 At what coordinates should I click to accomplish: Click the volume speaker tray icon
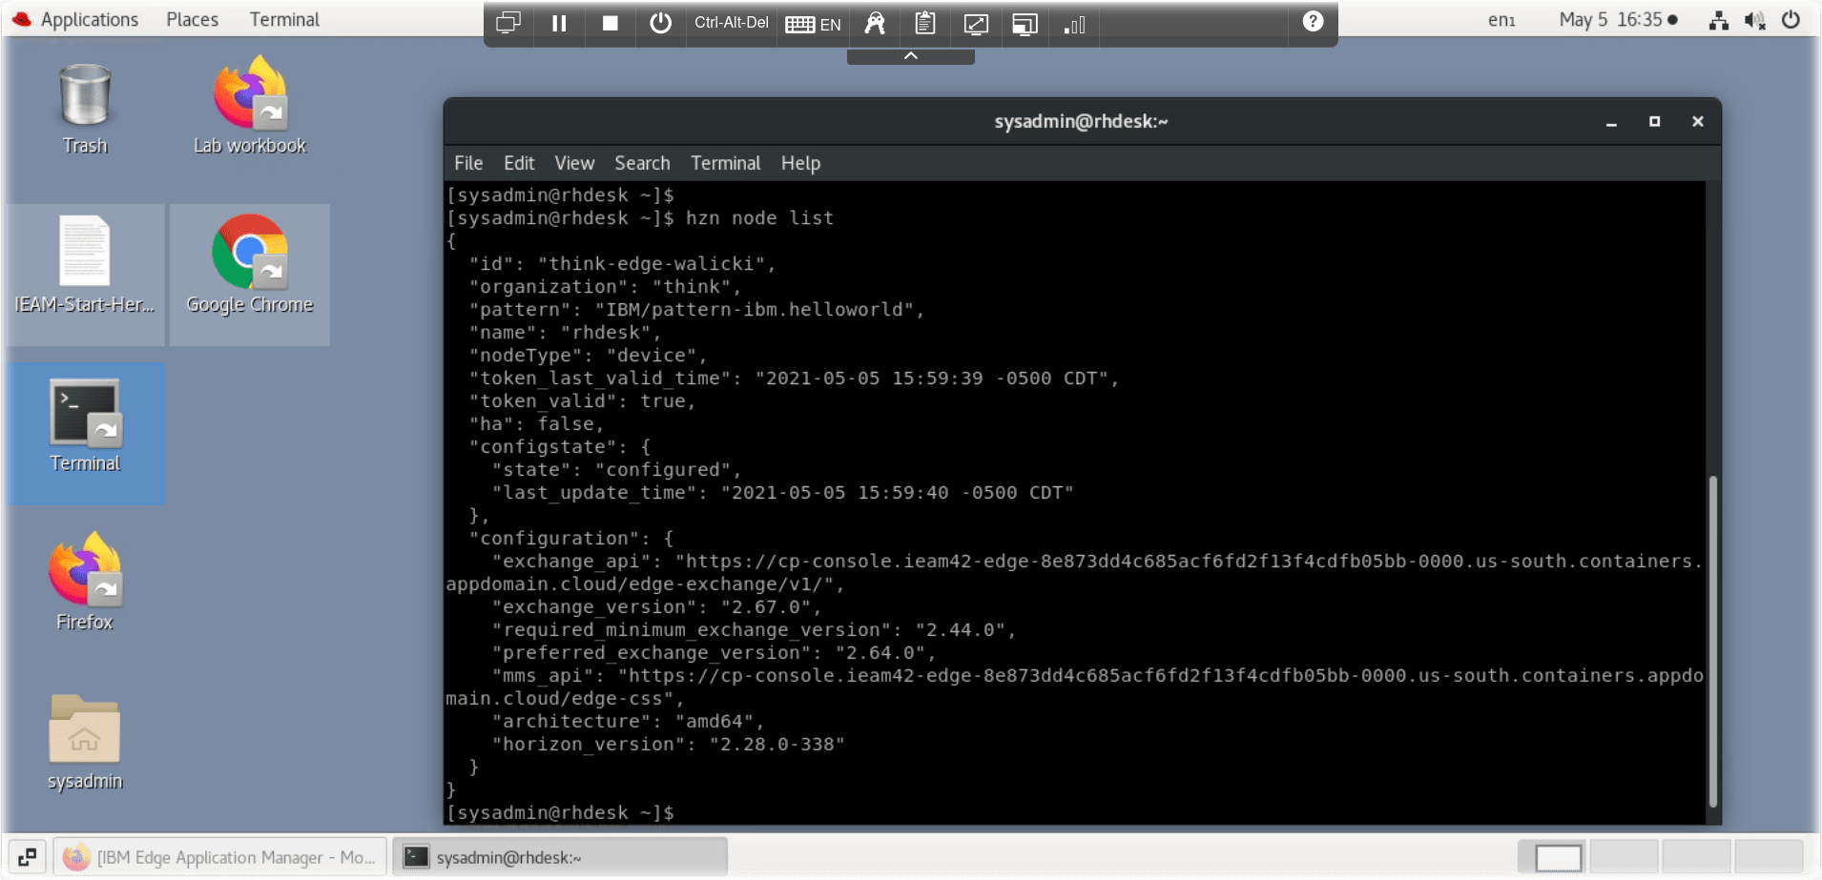[1754, 20]
